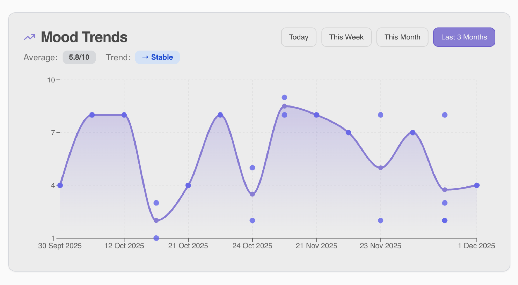
Task: Click the 23 Nov 2025 axis label
Action: point(381,246)
